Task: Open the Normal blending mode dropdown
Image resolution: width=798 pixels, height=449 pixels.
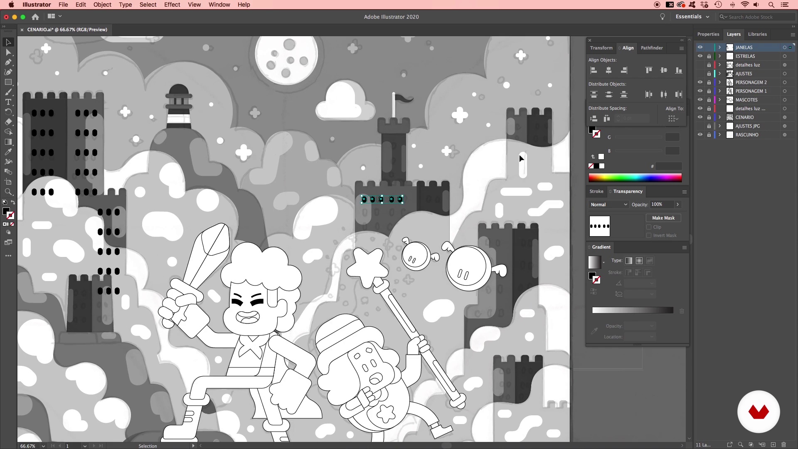Action: tap(609, 205)
